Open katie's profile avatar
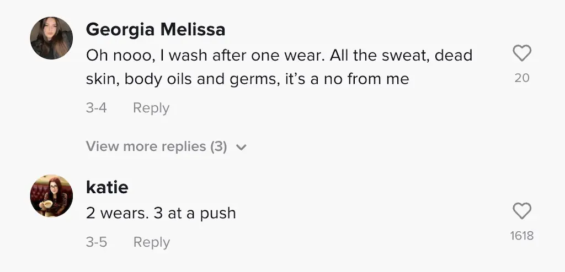Image resolution: width=565 pixels, height=272 pixels. click(51, 195)
